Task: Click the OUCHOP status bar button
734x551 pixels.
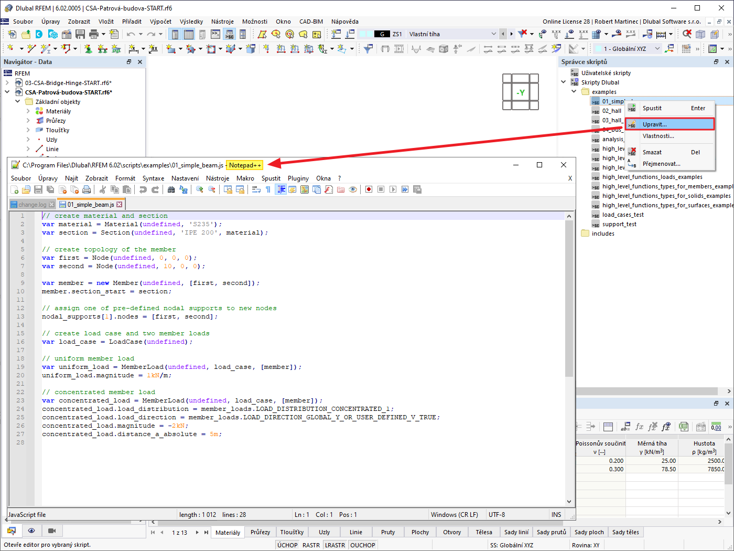Action: (363, 545)
